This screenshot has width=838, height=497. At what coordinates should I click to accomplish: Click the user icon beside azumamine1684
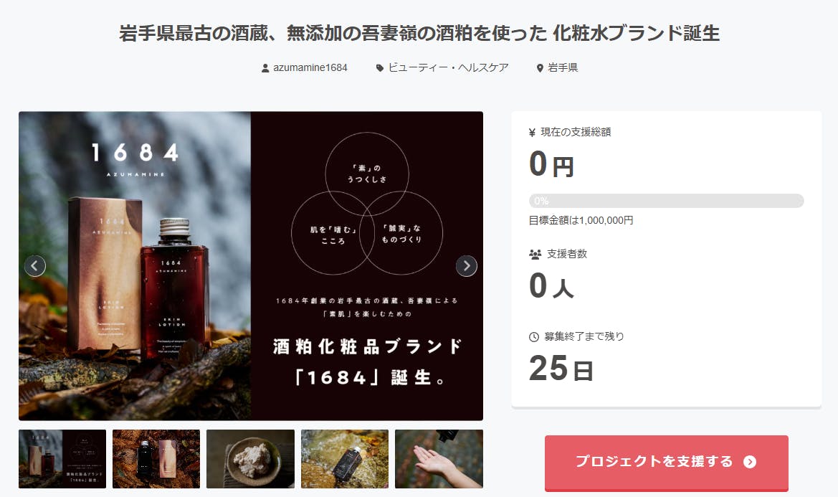pyautogui.click(x=265, y=68)
